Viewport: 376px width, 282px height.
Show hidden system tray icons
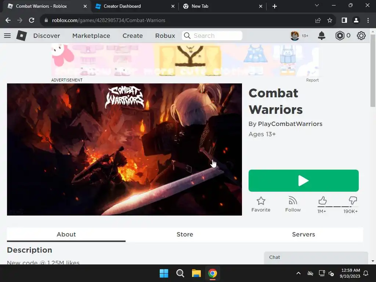coord(299,273)
